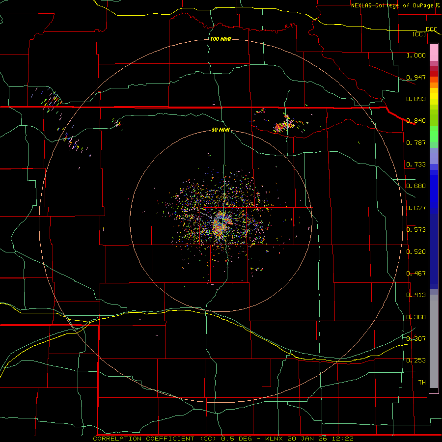Screen dimensions: 442x442
Task: Click the 0.573 value on the color scale
Action: (x=416, y=230)
